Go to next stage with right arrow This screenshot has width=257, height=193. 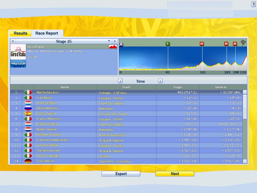[x=115, y=41]
